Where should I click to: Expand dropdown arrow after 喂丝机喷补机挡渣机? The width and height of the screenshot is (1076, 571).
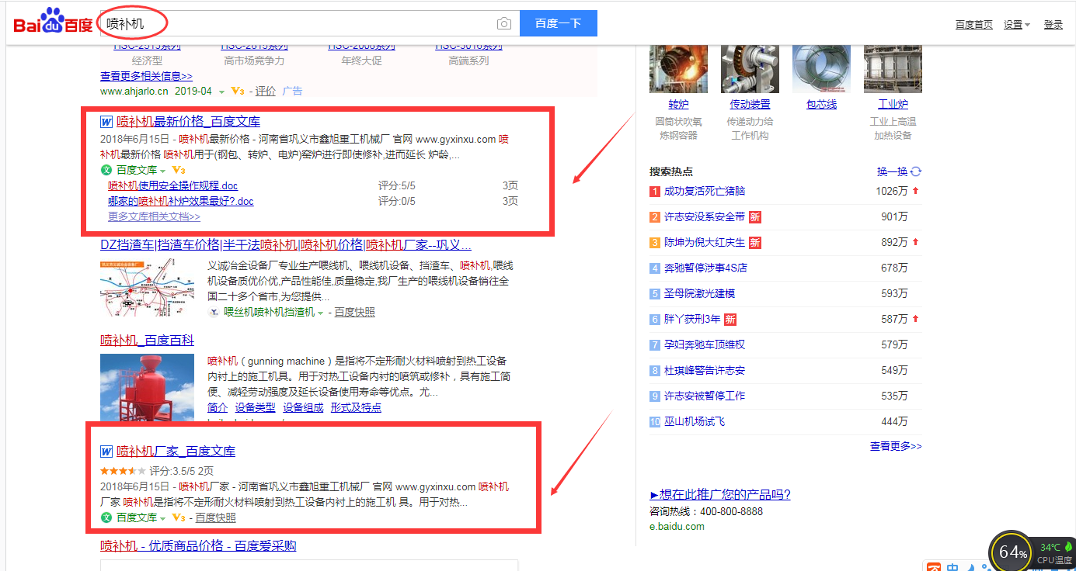(321, 313)
